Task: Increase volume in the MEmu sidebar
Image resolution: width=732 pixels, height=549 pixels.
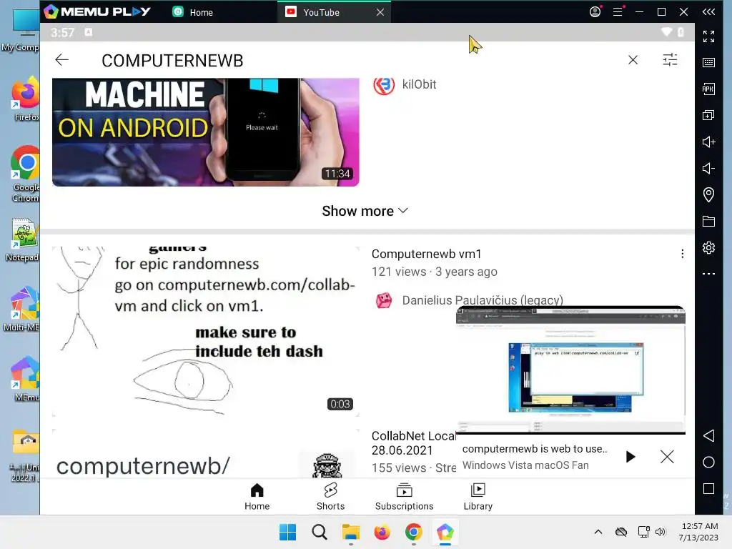Action: (x=708, y=142)
